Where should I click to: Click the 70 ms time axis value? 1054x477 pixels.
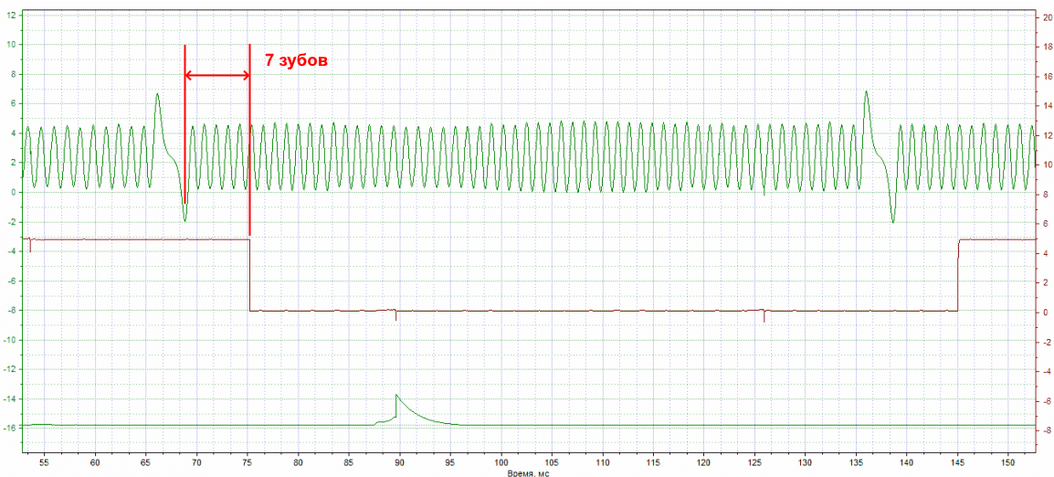(x=196, y=463)
